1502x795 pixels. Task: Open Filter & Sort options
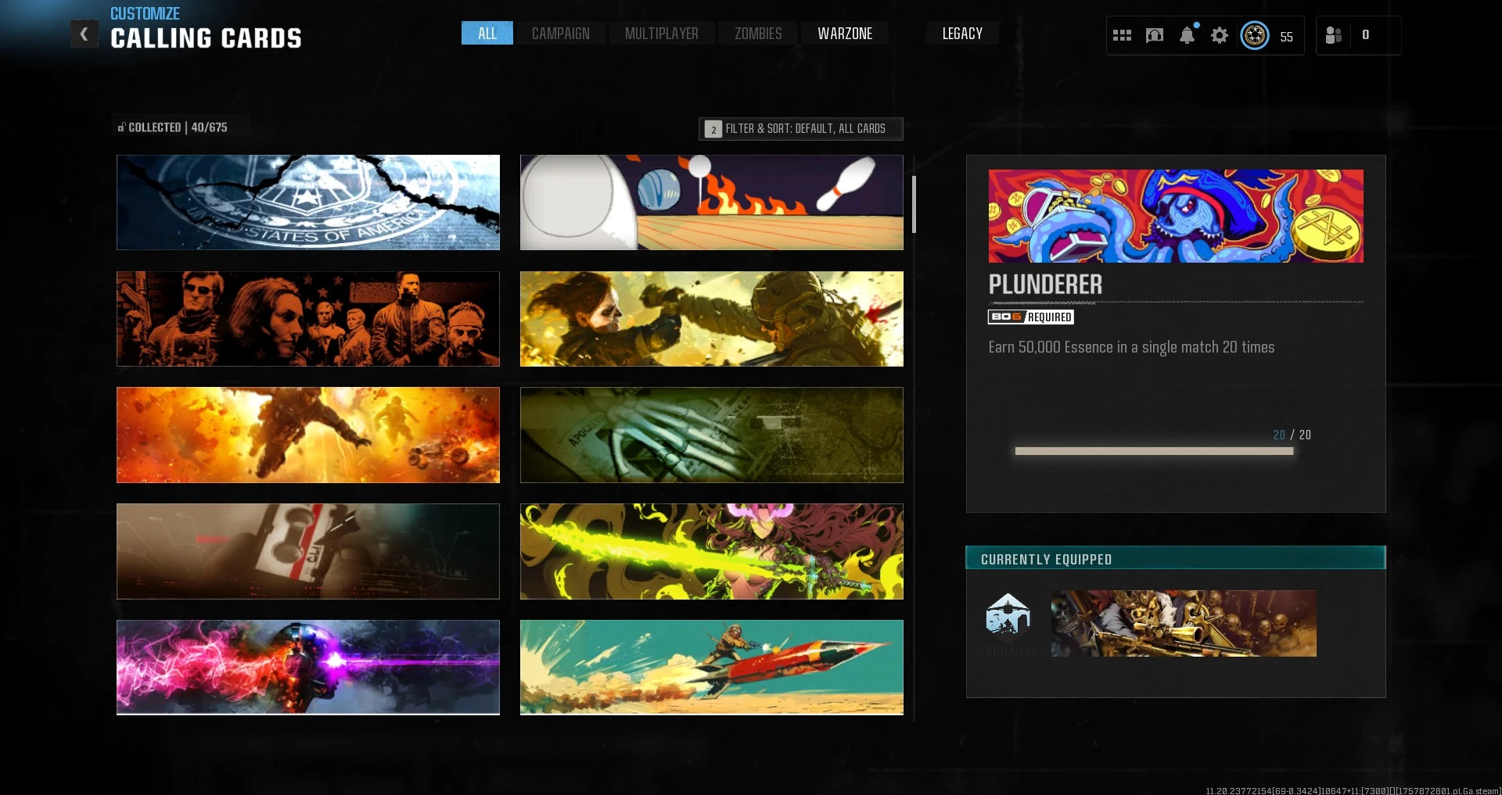tap(801, 128)
